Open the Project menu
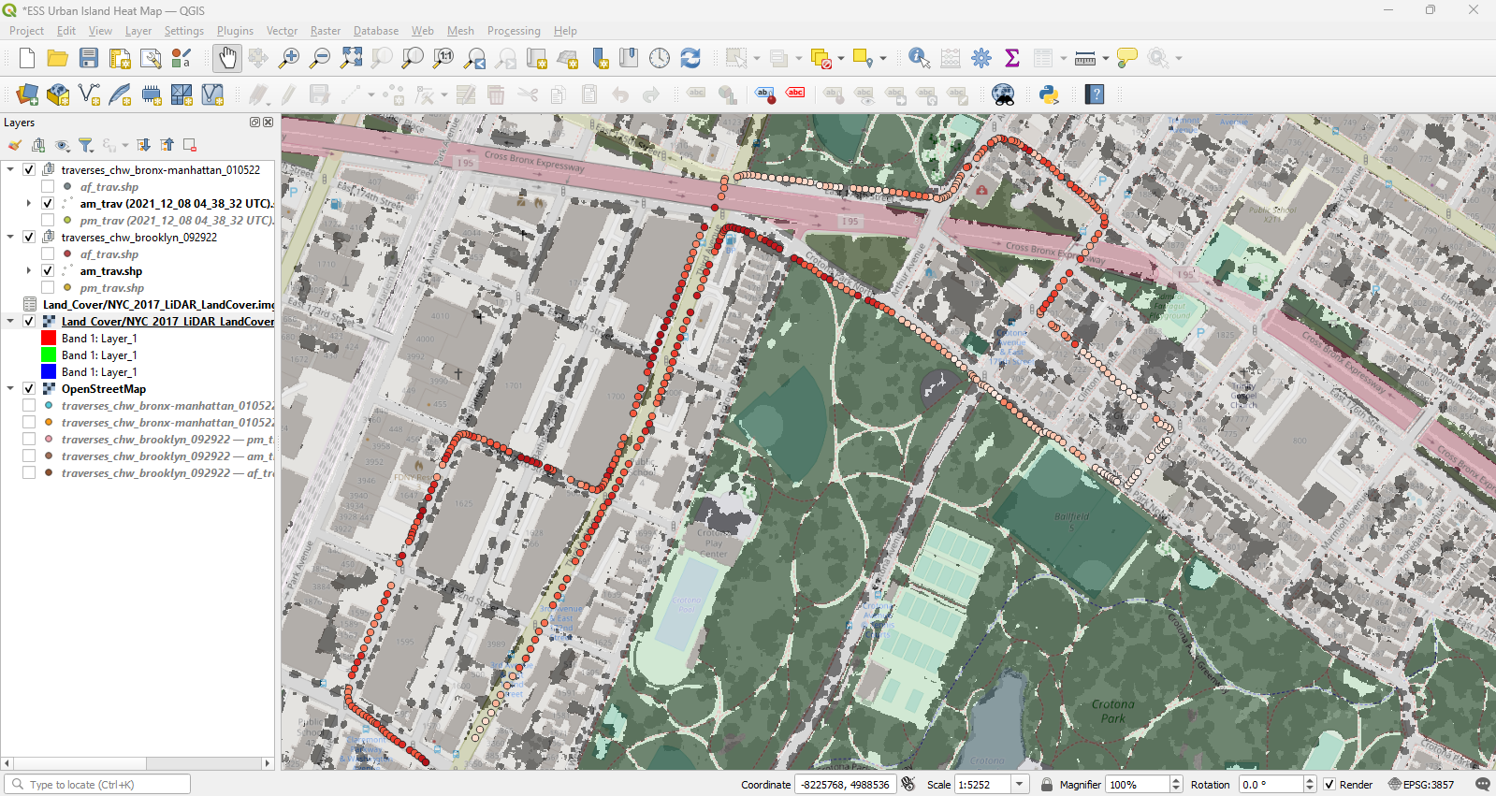This screenshot has height=796, width=1496. pos(26,31)
